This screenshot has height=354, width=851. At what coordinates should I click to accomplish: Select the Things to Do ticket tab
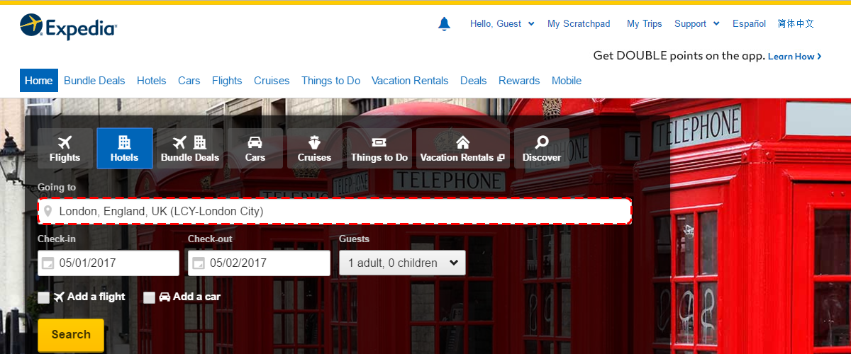click(379, 148)
